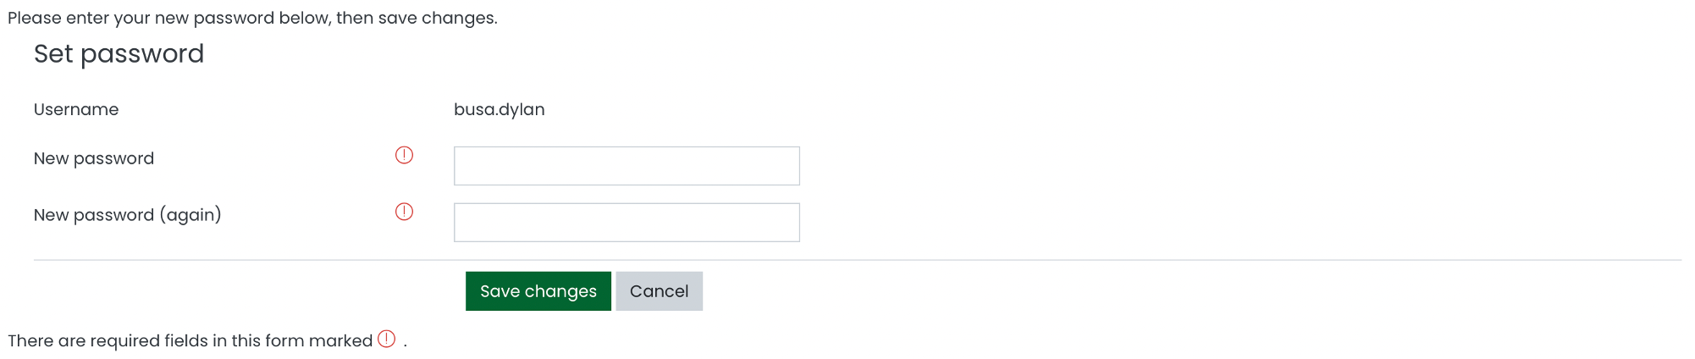The image size is (1695, 359).
Task: Click the word "Set" in the heading
Action: [53, 54]
